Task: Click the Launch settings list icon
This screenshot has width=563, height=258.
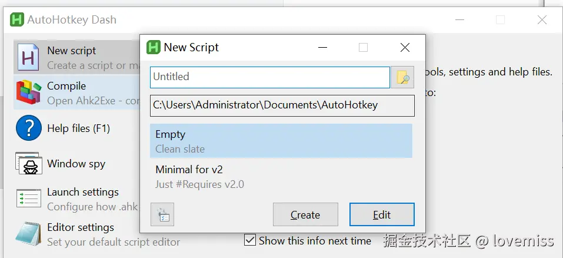Action: click(28, 199)
